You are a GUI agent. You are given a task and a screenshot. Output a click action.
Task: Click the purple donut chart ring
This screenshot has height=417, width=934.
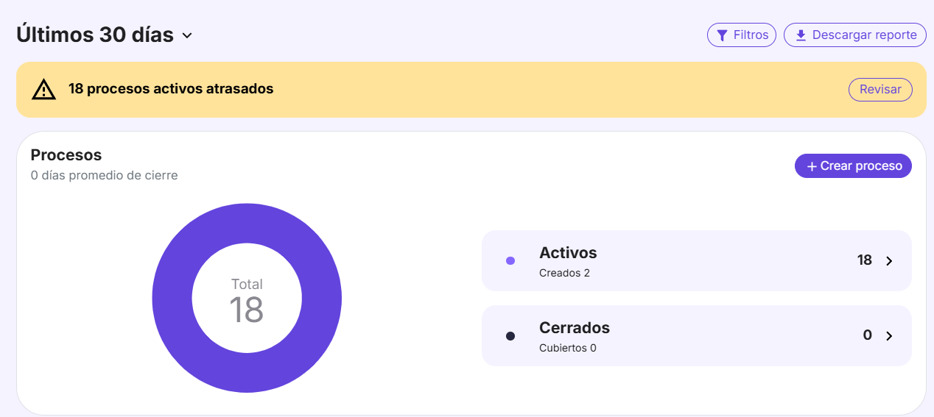coord(172,298)
